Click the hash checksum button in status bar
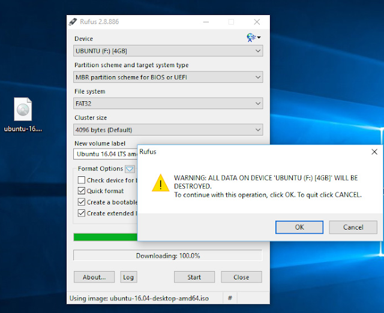Screen dimensions: 384x313 pos(230,298)
